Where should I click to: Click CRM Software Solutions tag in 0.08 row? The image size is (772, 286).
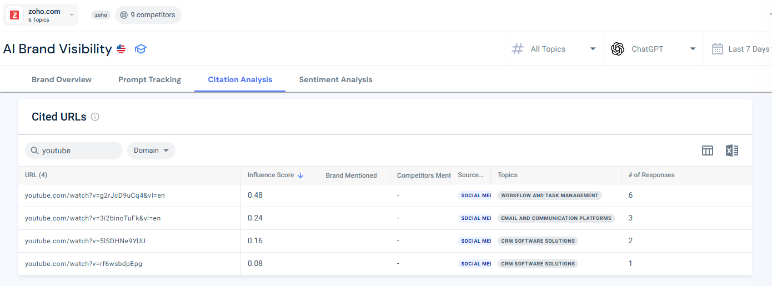coord(538,264)
